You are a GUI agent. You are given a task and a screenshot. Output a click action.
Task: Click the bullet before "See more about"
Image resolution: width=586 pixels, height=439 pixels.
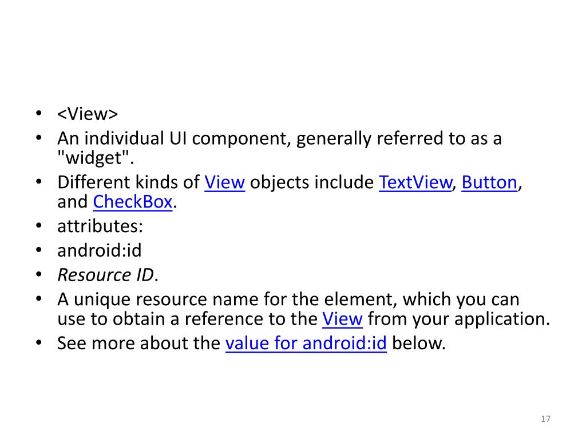point(37,344)
